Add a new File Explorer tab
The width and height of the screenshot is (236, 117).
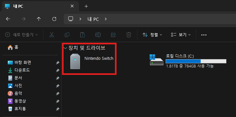point(86,6)
